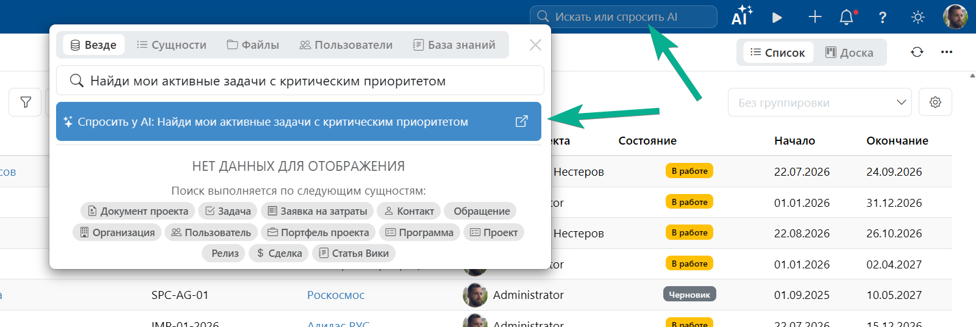Toggle the light theme sun icon
Image resolution: width=976 pixels, height=327 pixels.
(918, 17)
